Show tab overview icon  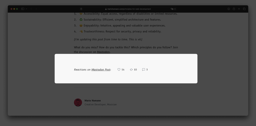point(244,9)
